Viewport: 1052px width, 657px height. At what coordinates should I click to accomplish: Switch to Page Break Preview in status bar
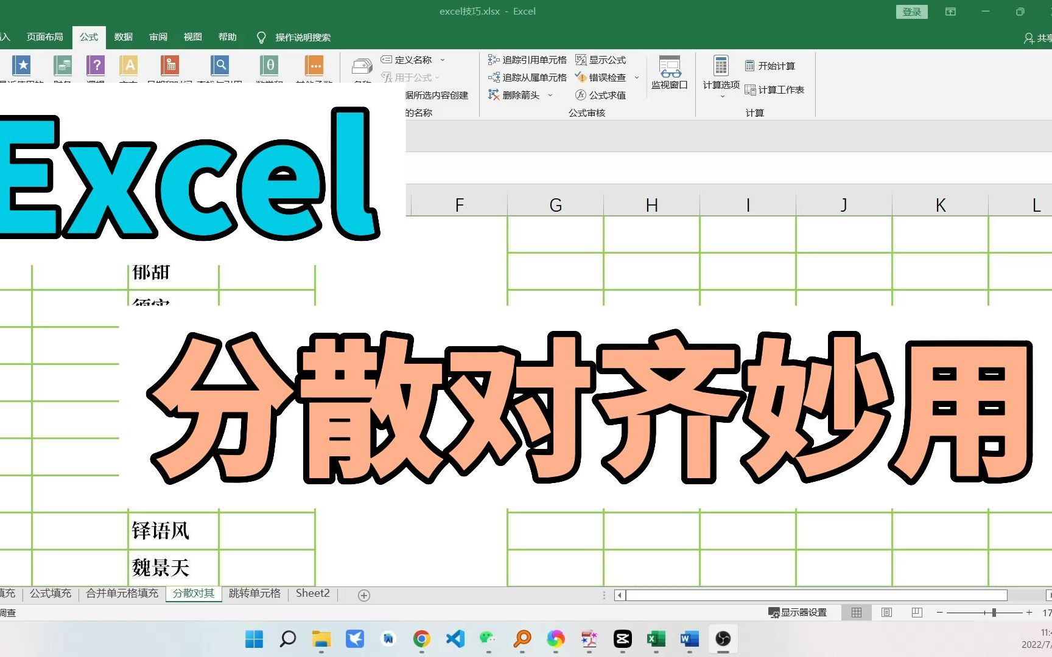click(x=917, y=613)
